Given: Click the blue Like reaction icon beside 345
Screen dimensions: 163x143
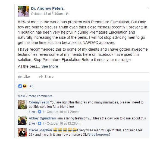Looking at the screenshot, I should click(20, 86).
